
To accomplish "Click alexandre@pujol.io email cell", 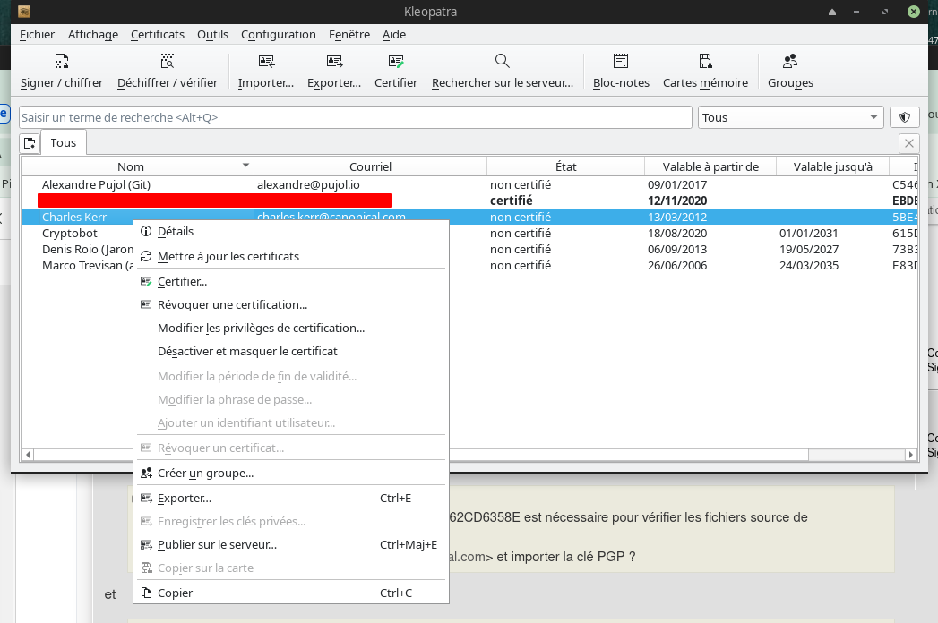I will 309,184.
